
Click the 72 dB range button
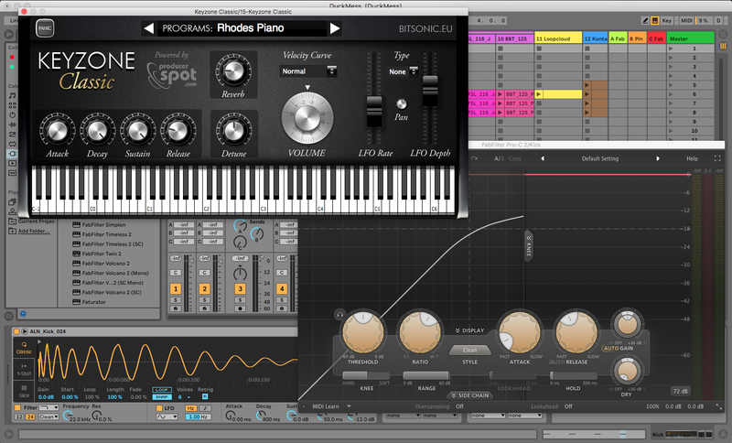[x=681, y=391]
